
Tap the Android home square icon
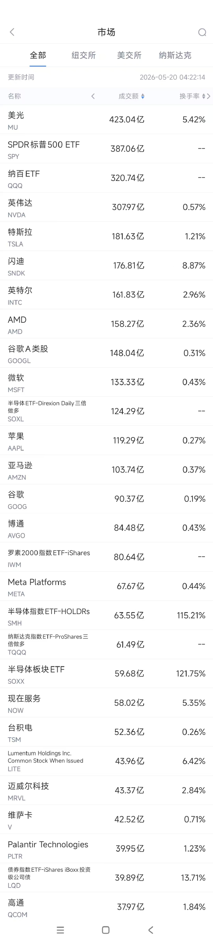tap(106, 930)
